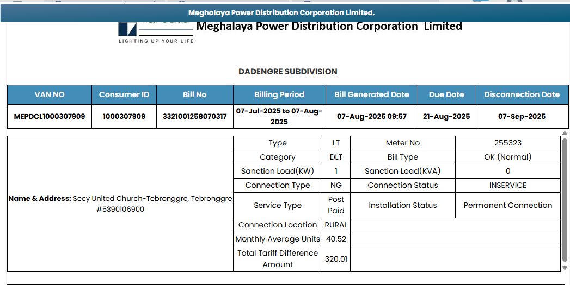Screen dimensions: 570x285
Task: Click the 'Due Date' column header
Action: (x=446, y=94)
